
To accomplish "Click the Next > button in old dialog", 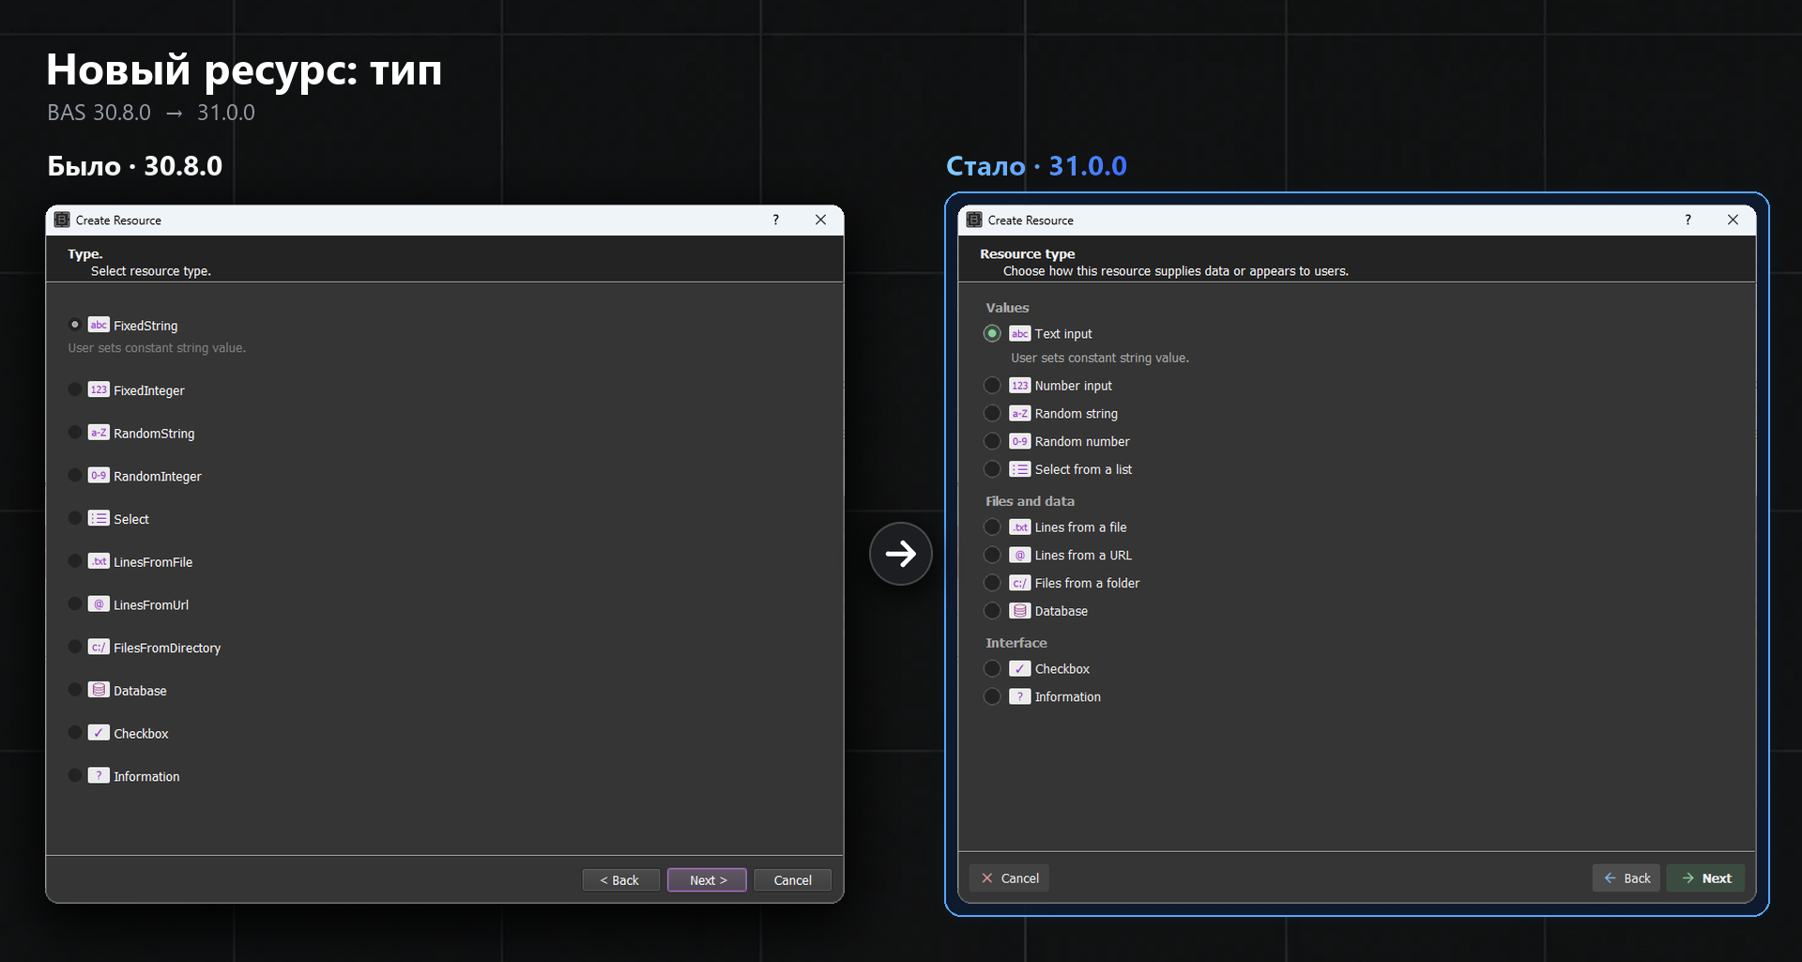I will click(707, 879).
